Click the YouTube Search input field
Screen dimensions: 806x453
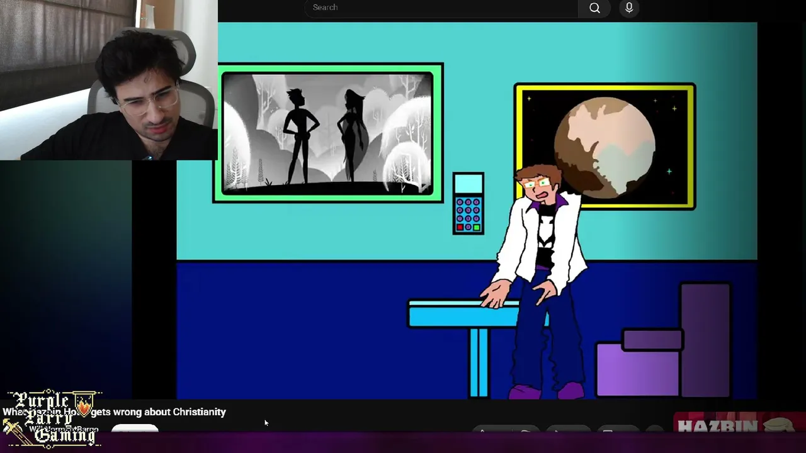point(441,8)
